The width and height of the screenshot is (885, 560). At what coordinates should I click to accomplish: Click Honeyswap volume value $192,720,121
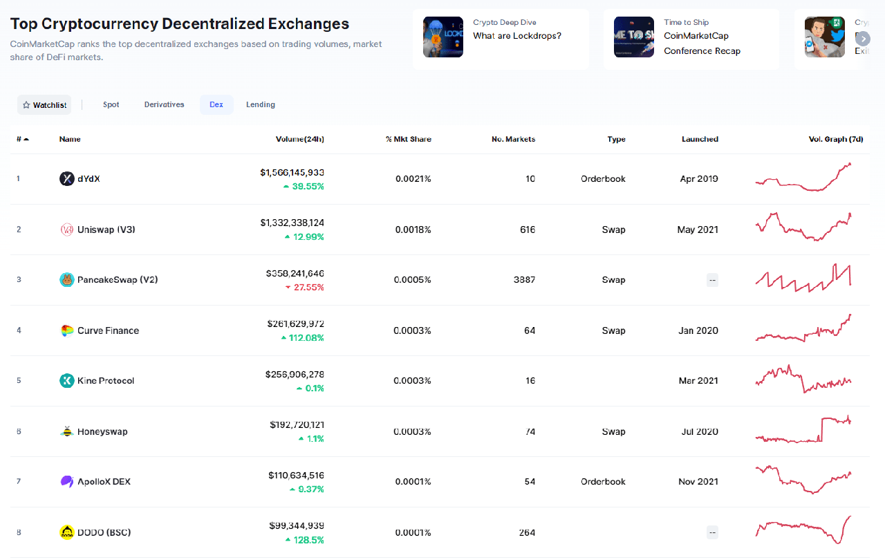point(297,424)
